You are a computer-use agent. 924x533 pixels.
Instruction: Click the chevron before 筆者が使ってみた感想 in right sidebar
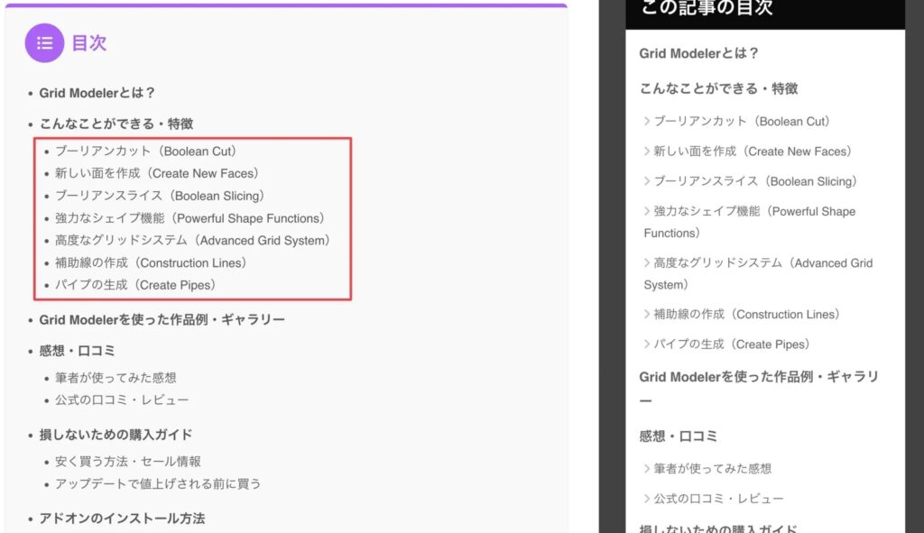click(x=647, y=469)
